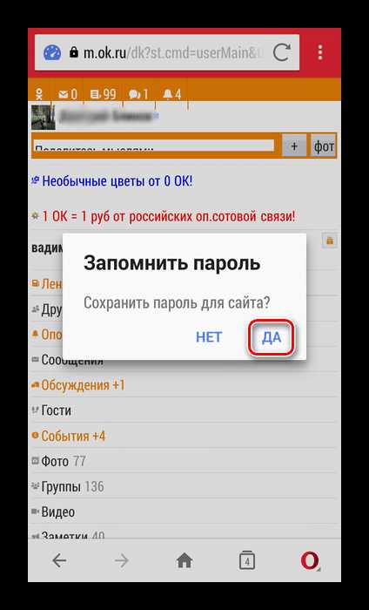Reload the page with refresh icon
Screen dimensions: 369x610
pos(281,52)
